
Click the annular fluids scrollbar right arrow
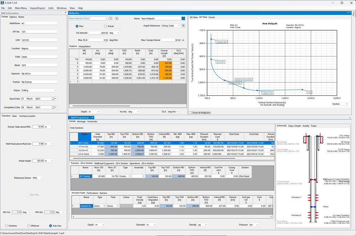[271, 217]
